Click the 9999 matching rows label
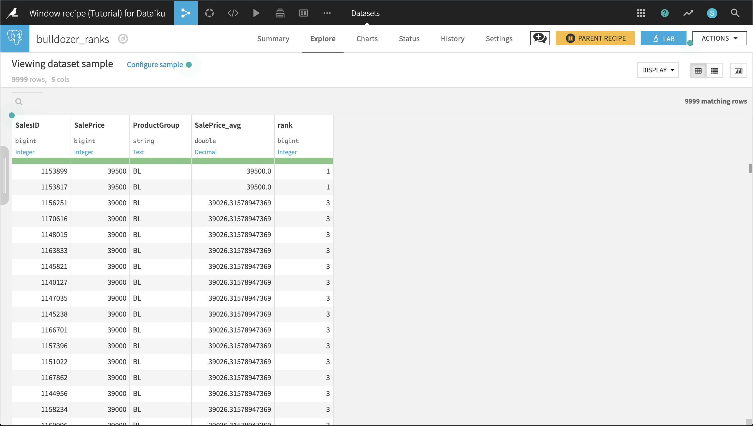 tap(716, 101)
